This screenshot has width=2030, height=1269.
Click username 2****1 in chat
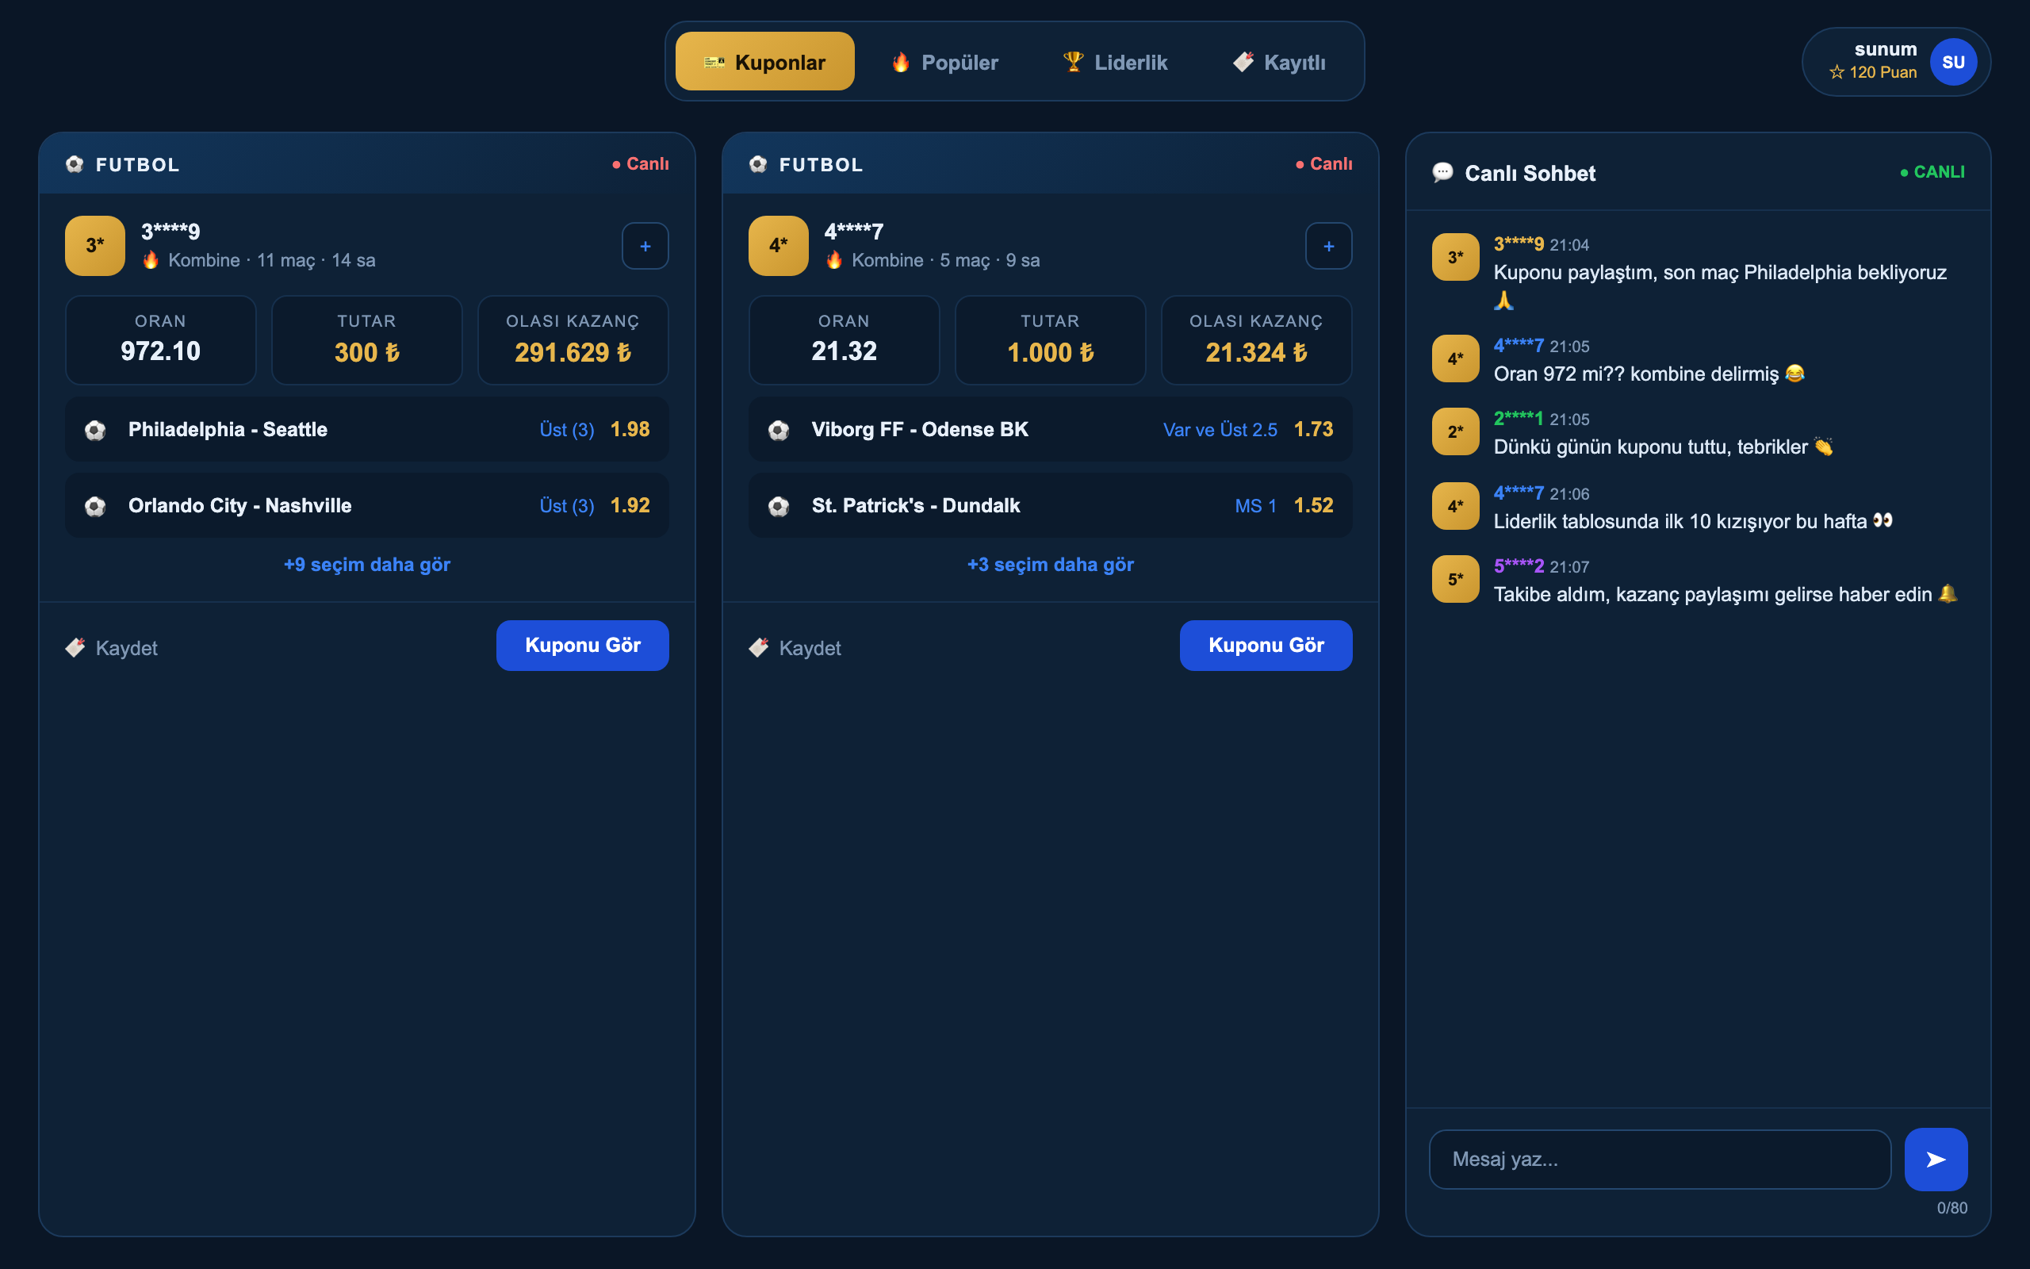(x=1519, y=419)
